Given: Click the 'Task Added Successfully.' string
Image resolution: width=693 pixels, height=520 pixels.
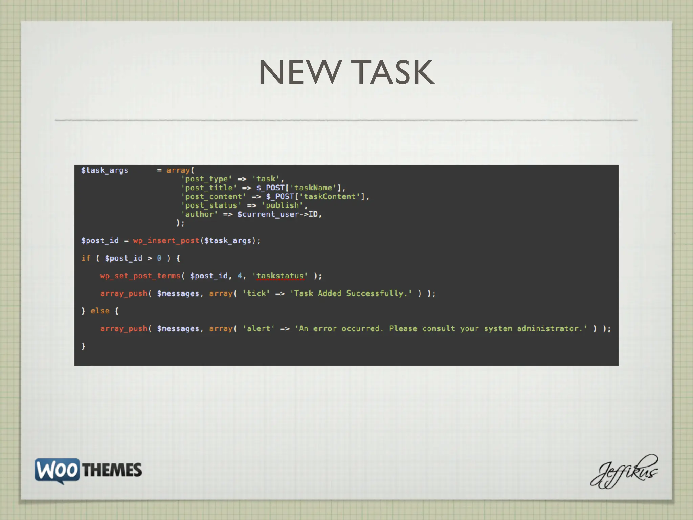Looking at the screenshot, I should (x=351, y=294).
